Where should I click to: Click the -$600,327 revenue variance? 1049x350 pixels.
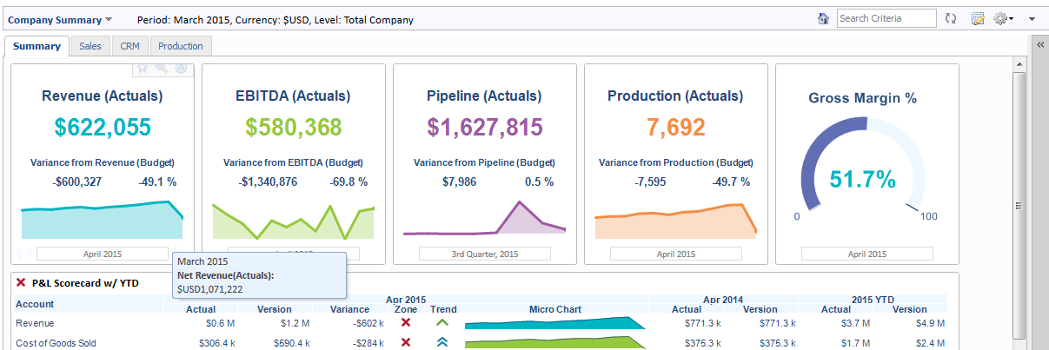76,182
